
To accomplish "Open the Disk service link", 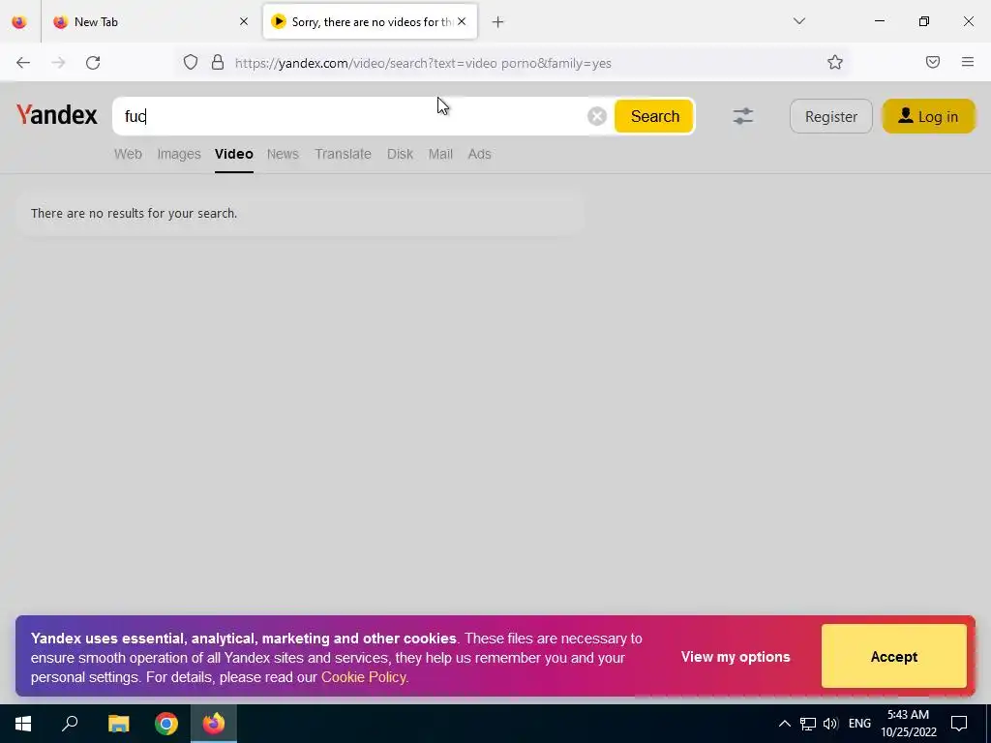I will 400,154.
